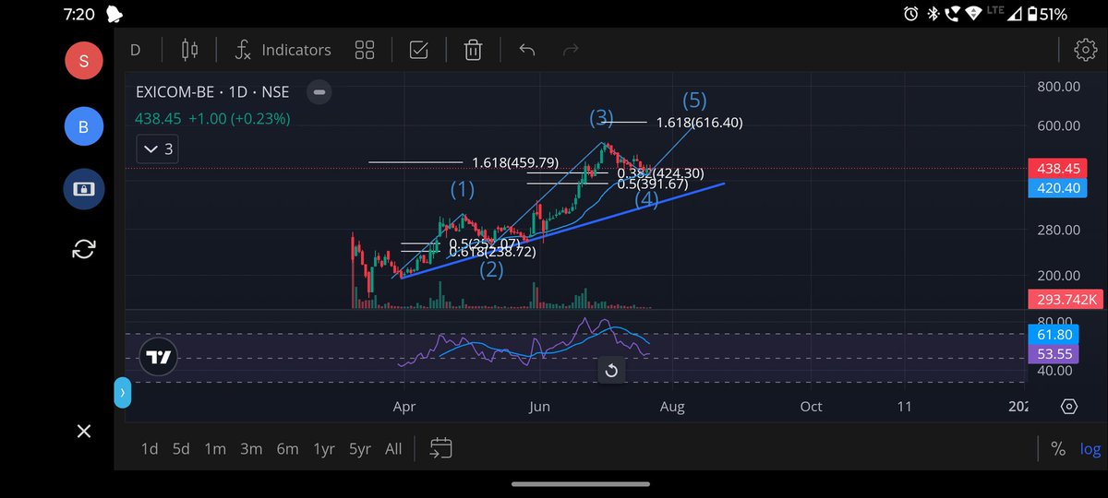Select the 5yr time range
Screen dimensions: 1108x498
point(360,449)
